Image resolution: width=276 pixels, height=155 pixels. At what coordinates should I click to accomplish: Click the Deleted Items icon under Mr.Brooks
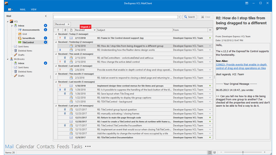pyautogui.click(x=16, y=71)
